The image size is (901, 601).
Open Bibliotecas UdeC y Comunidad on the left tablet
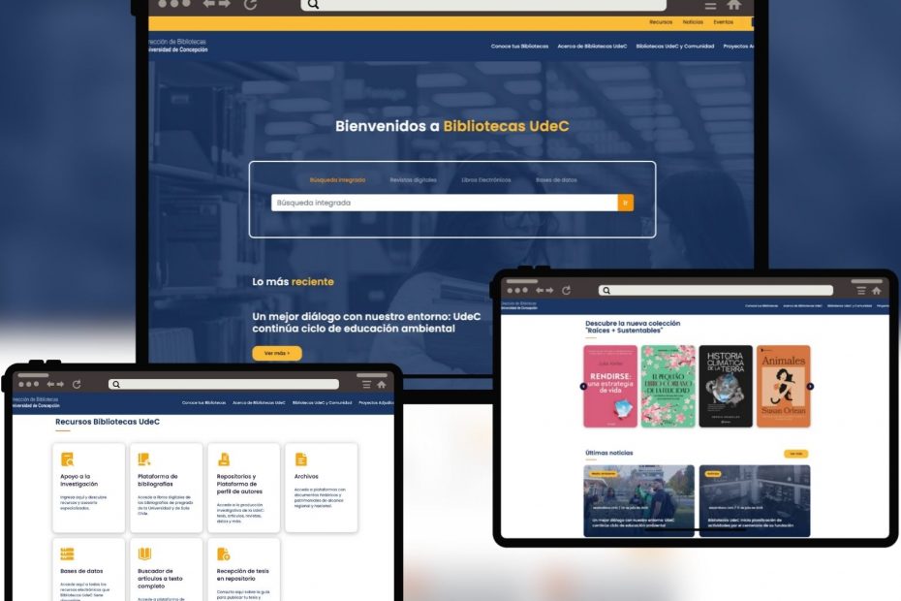(x=322, y=402)
